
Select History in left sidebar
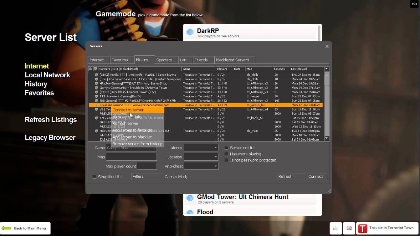tap(36, 84)
